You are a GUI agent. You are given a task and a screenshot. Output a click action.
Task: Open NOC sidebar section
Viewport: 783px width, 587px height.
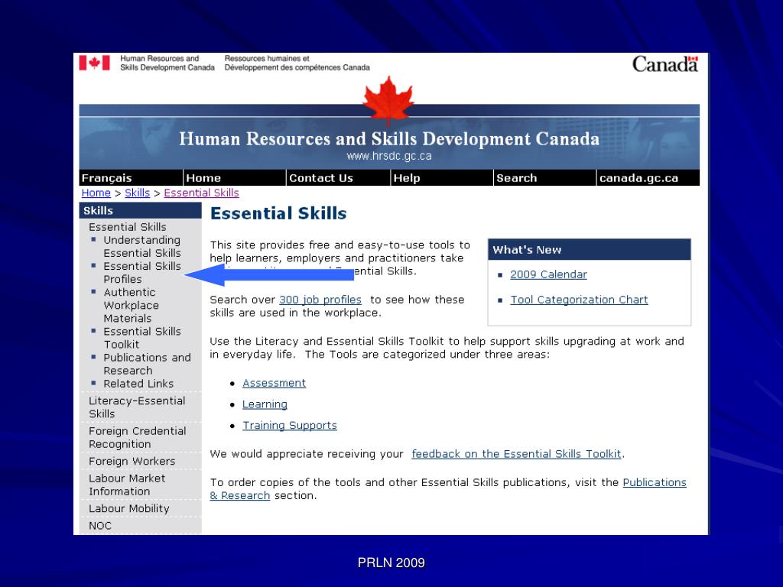point(100,526)
